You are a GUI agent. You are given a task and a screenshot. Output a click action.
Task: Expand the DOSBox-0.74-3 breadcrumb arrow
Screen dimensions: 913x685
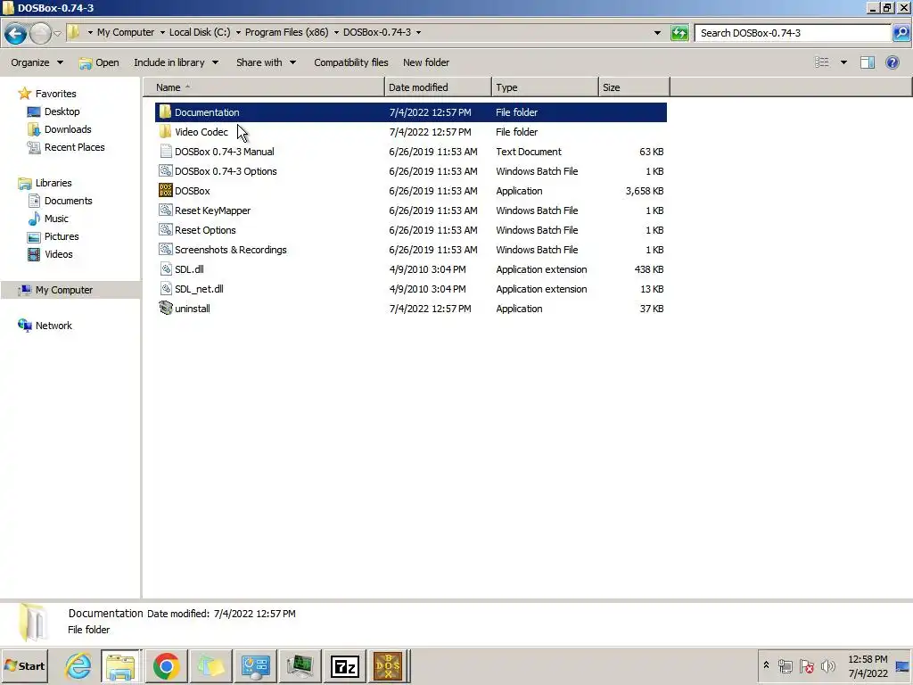coord(418,32)
